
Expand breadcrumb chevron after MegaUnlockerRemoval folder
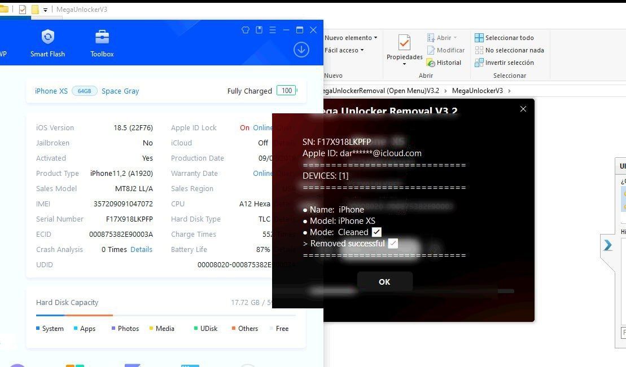click(x=445, y=91)
